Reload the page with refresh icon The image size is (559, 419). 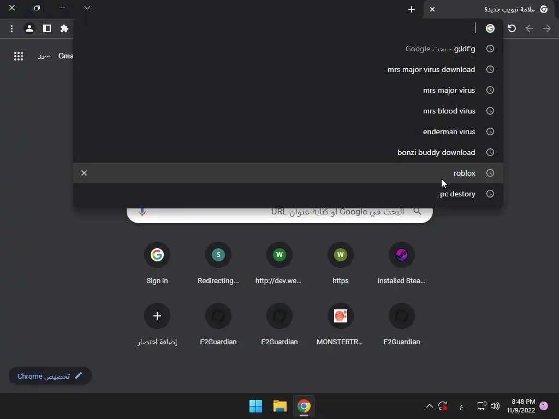pos(512,28)
